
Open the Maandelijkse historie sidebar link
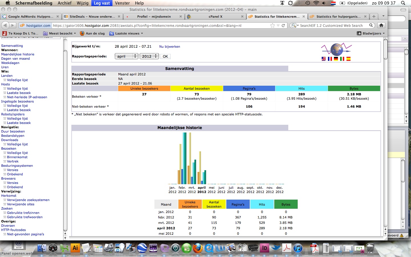tap(18, 54)
